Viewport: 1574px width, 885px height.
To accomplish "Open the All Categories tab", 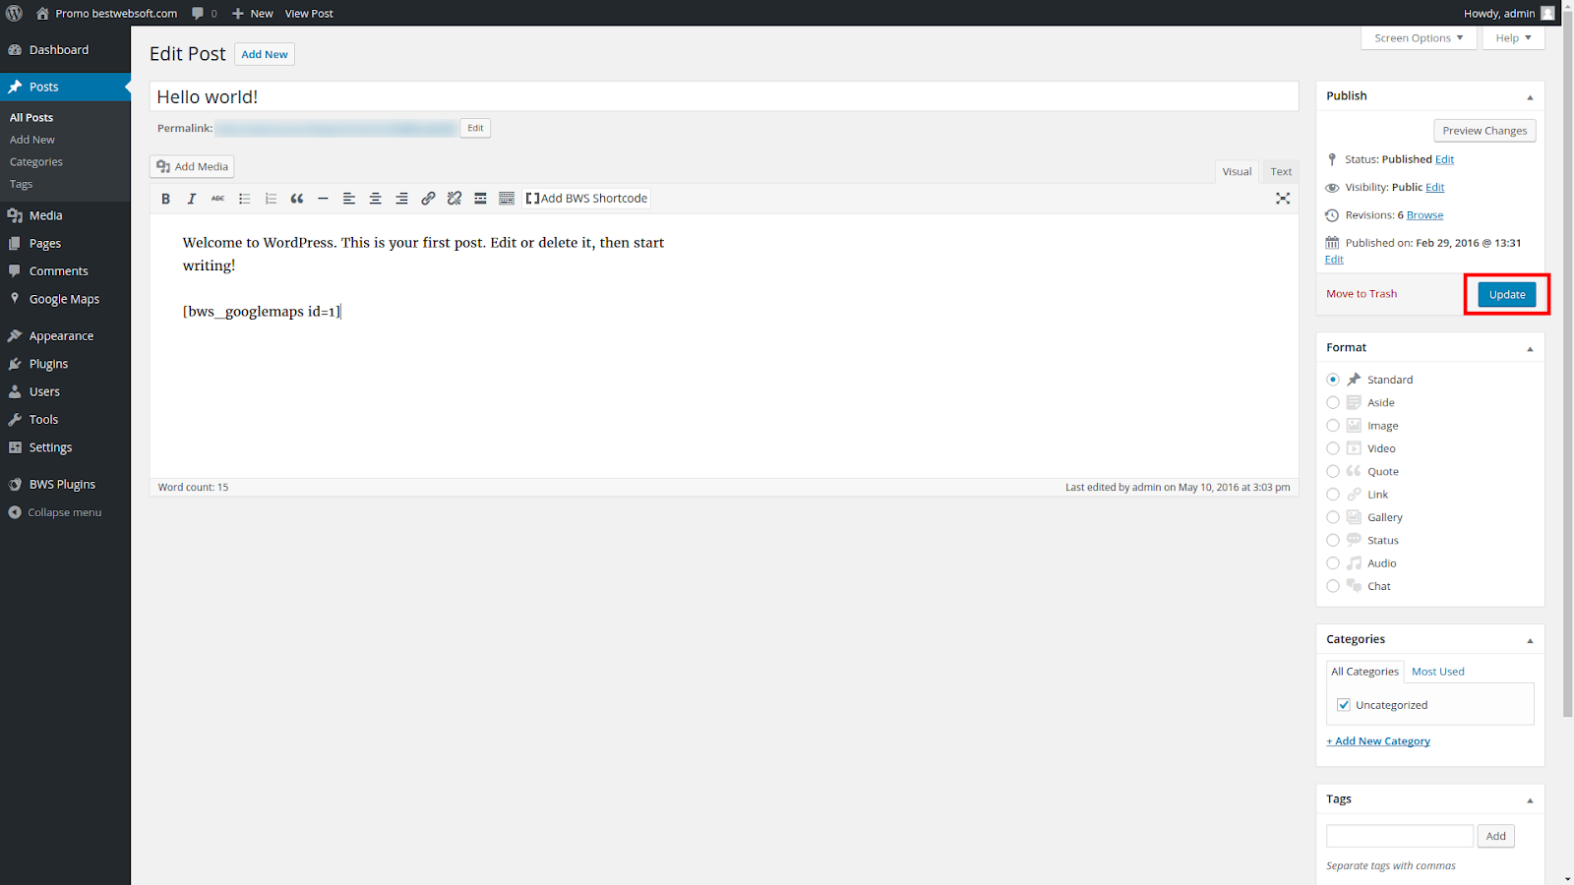I will pyautogui.click(x=1364, y=672).
